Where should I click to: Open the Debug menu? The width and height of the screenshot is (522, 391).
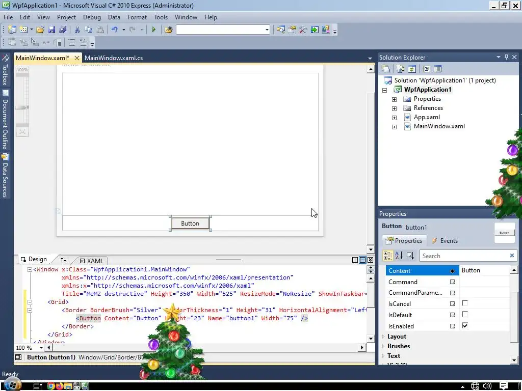92,17
